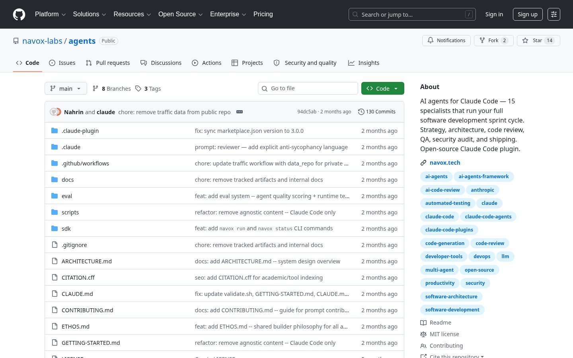The image size is (573, 358).
Task: Click the link icon beside navox.tech
Action: point(423,163)
